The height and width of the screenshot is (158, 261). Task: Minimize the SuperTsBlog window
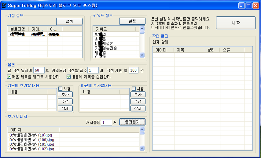point(241,6)
